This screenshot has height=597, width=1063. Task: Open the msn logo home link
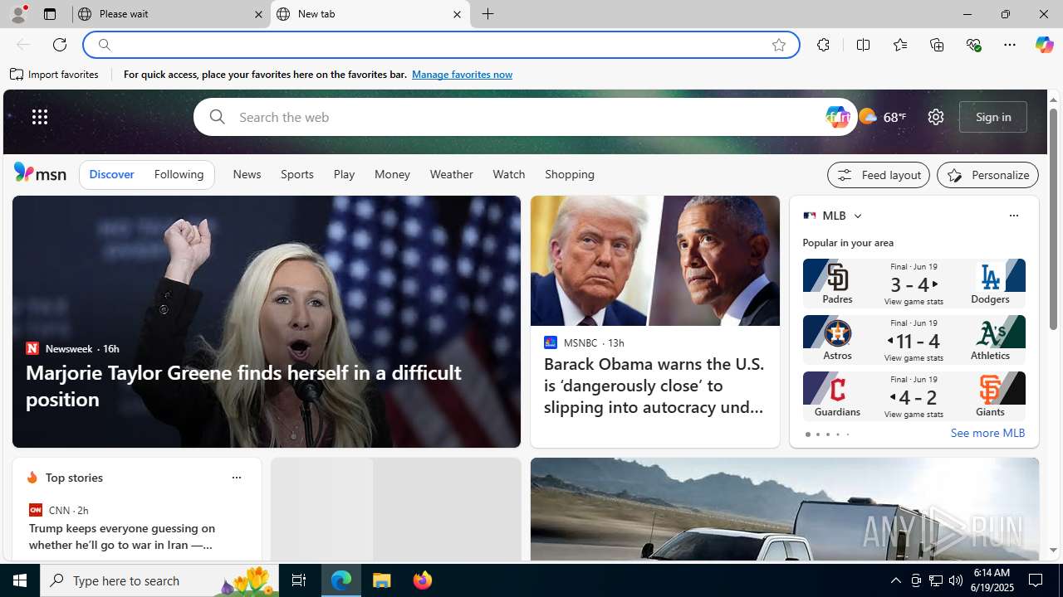click(x=40, y=172)
